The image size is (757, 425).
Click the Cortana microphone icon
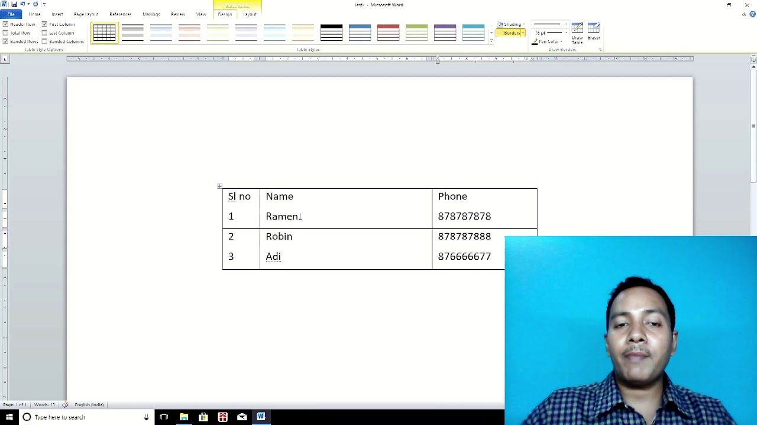coord(146,417)
